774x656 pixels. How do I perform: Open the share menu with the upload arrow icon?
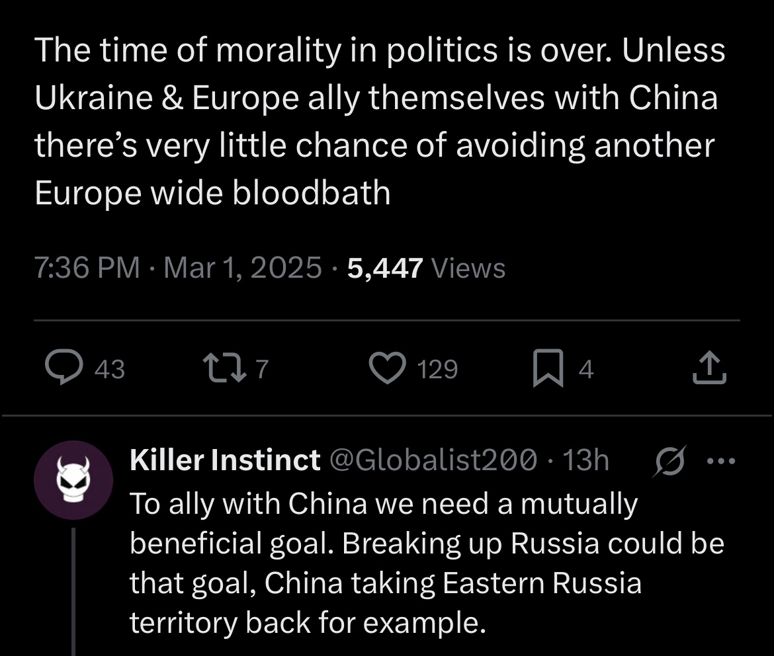coord(709,368)
